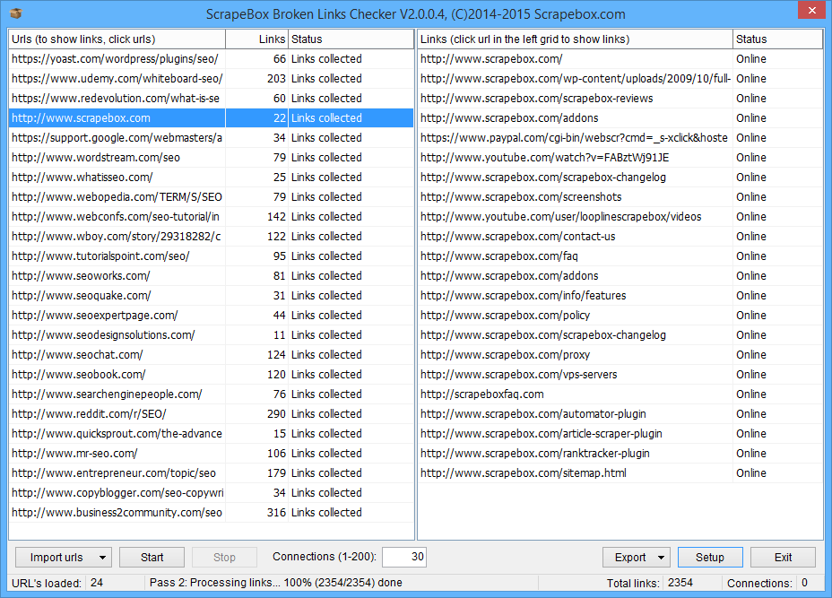This screenshot has height=598, width=832.
Task: Click the paypal.com/cgi-bin/webscr link row
Action: point(620,138)
